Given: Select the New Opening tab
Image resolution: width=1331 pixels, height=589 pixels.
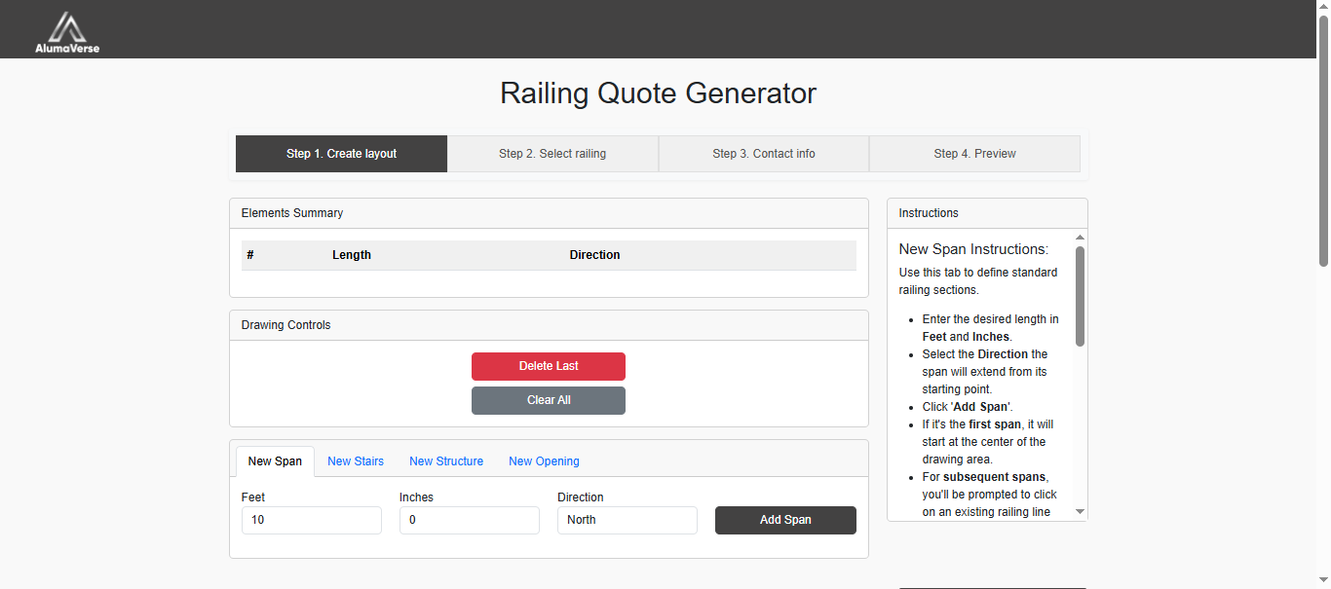Looking at the screenshot, I should coord(544,460).
